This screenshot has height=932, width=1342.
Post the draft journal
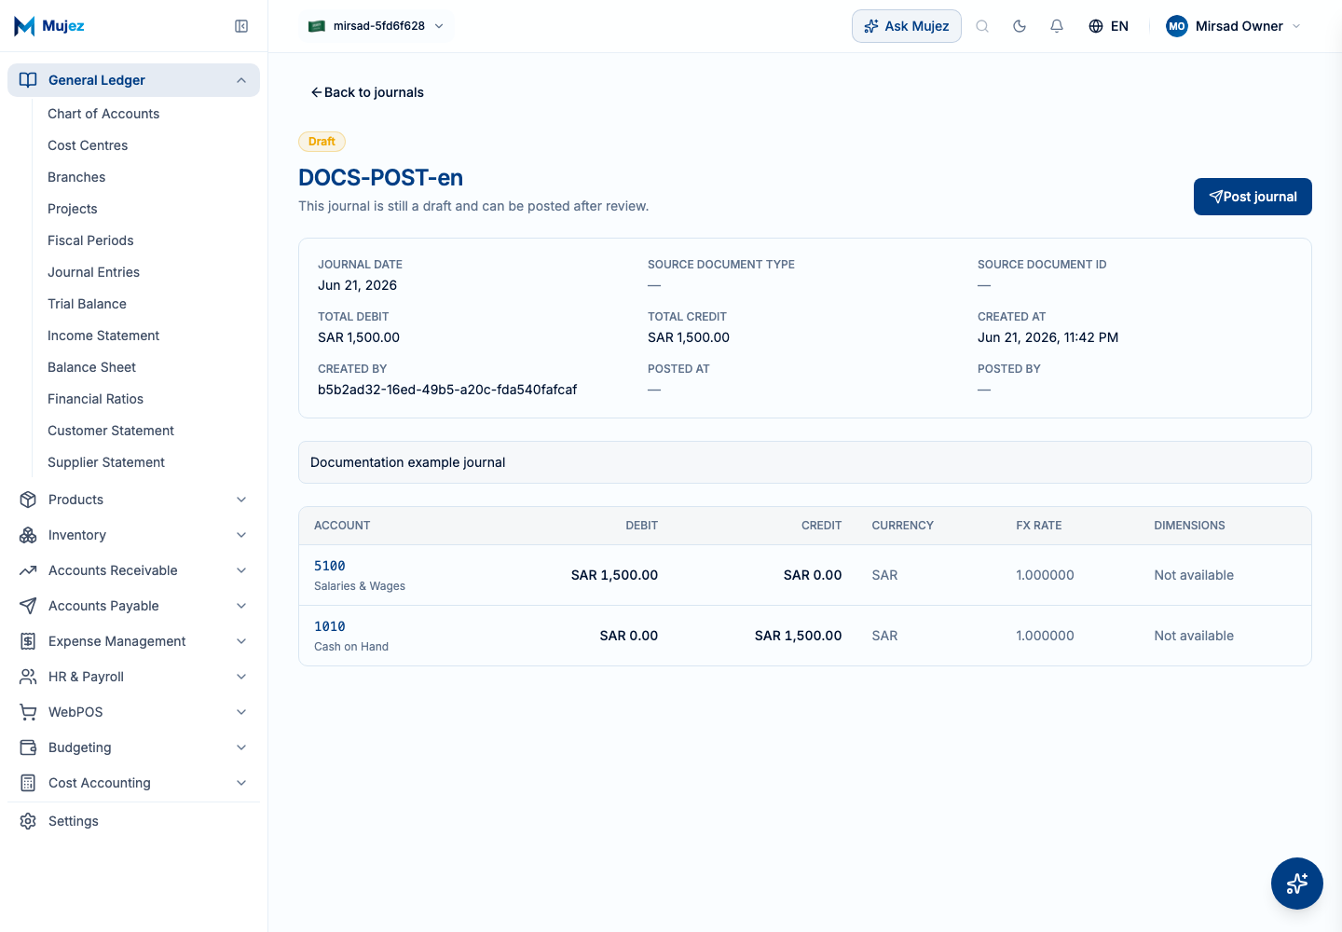click(x=1253, y=197)
